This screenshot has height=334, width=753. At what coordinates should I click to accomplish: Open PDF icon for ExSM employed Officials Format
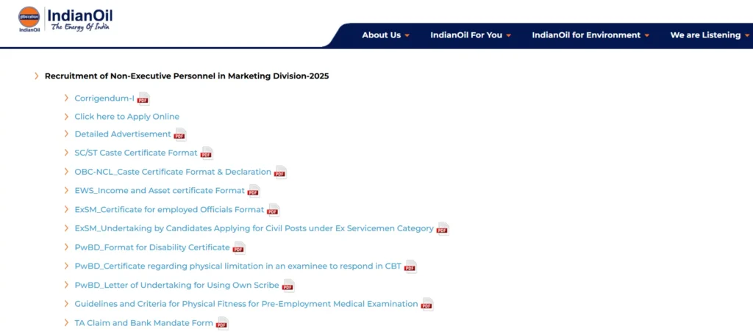pyautogui.click(x=274, y=210)
